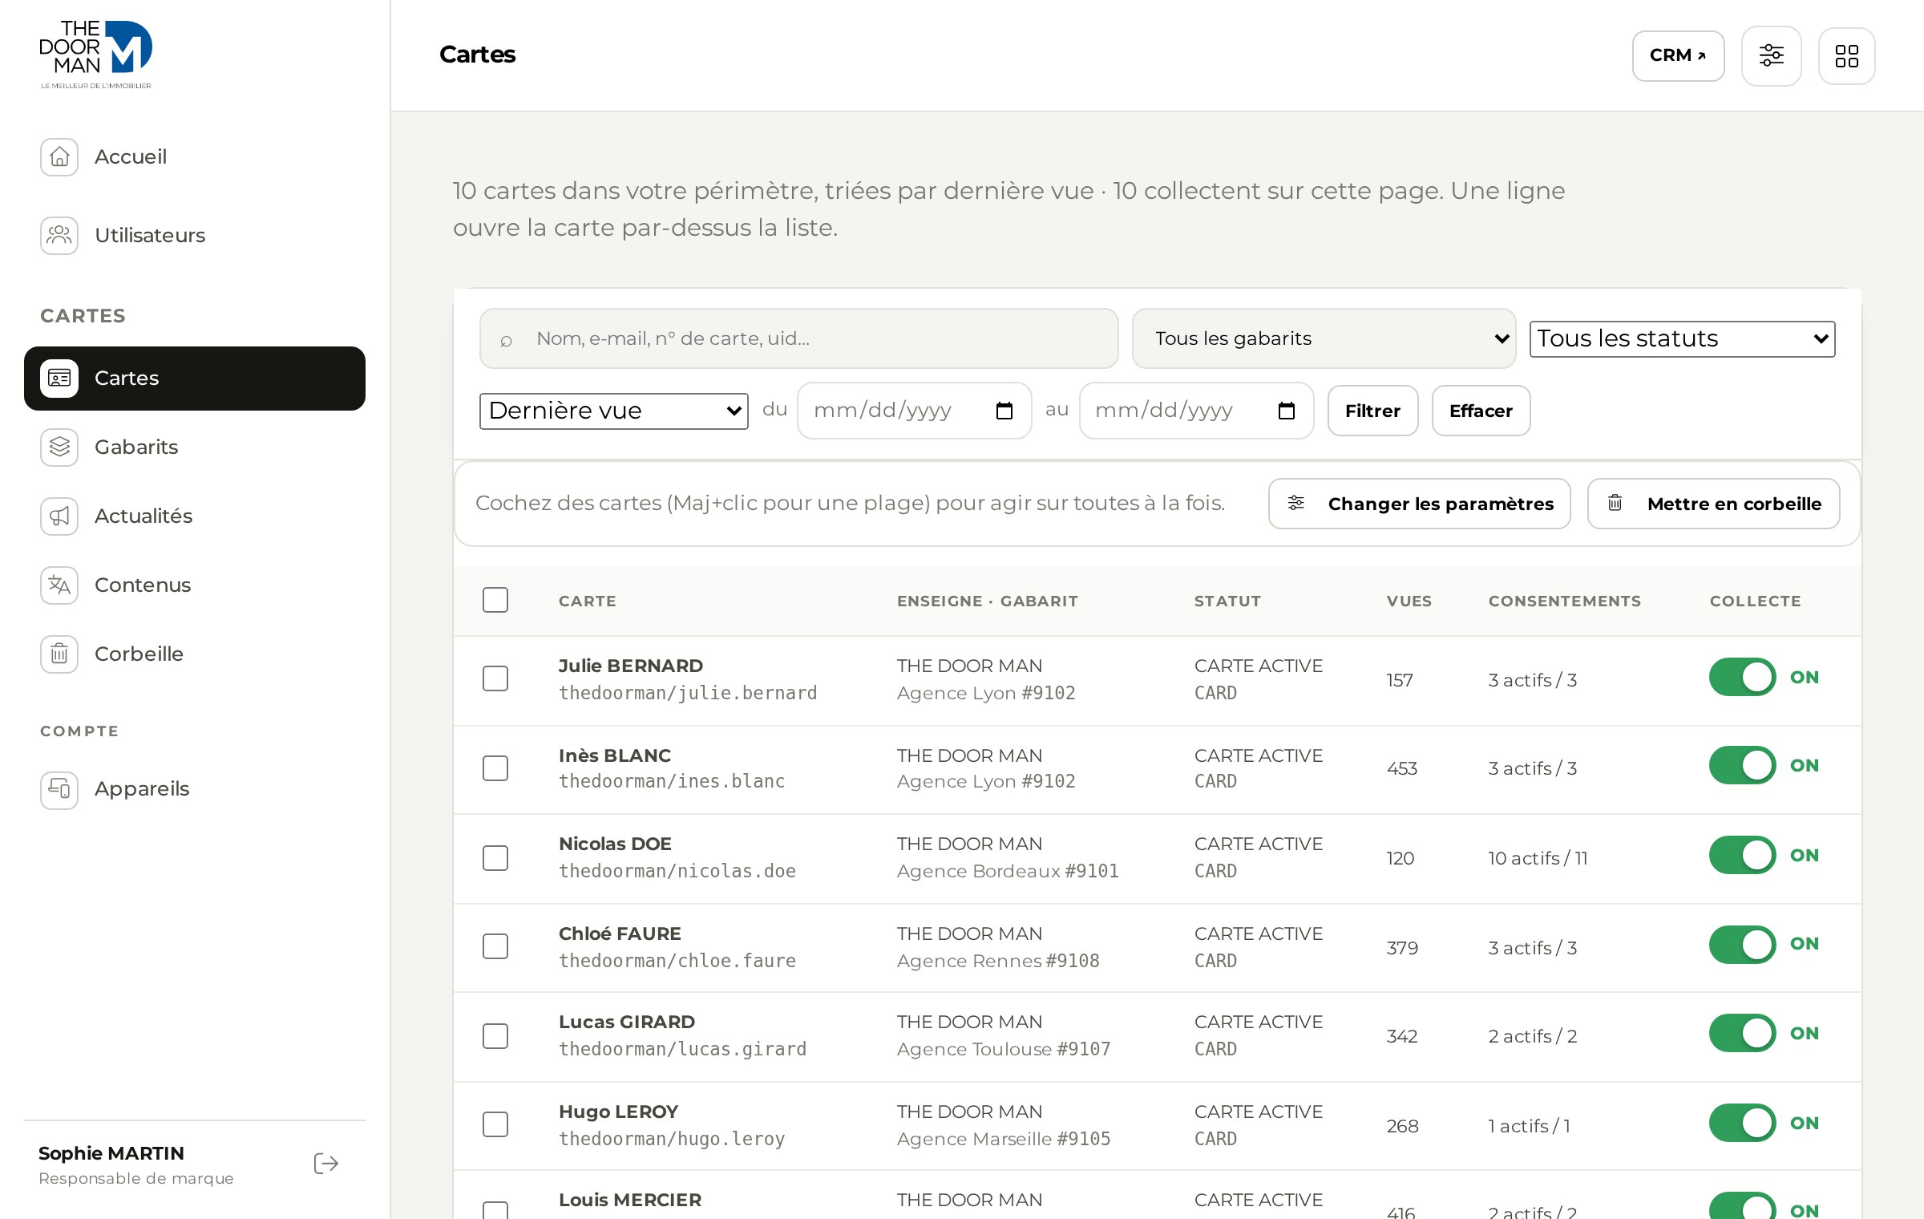The height and width of the screenshot is (1219, 1924).
Task: Focus the Nom, e-mail search field
Action: click(798, 338)
